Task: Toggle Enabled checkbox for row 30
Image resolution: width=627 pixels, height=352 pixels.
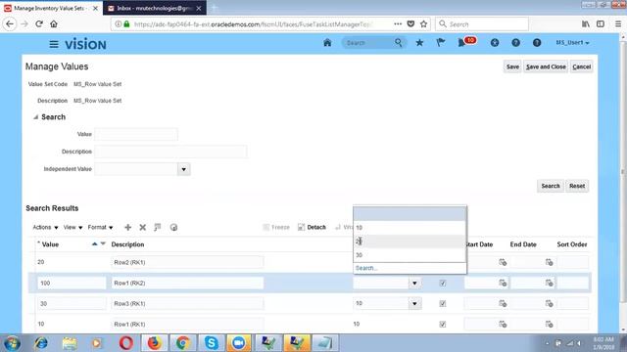Action: pos(442,304)
